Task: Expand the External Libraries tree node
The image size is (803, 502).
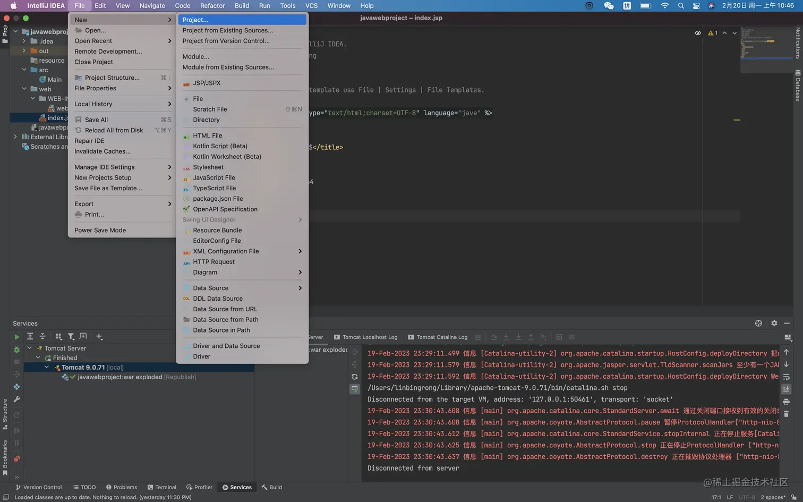Action: [15, 137]
